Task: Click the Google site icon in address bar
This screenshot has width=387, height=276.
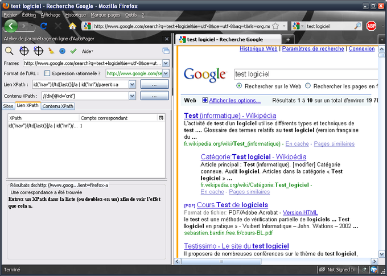Action: point(87,26)
